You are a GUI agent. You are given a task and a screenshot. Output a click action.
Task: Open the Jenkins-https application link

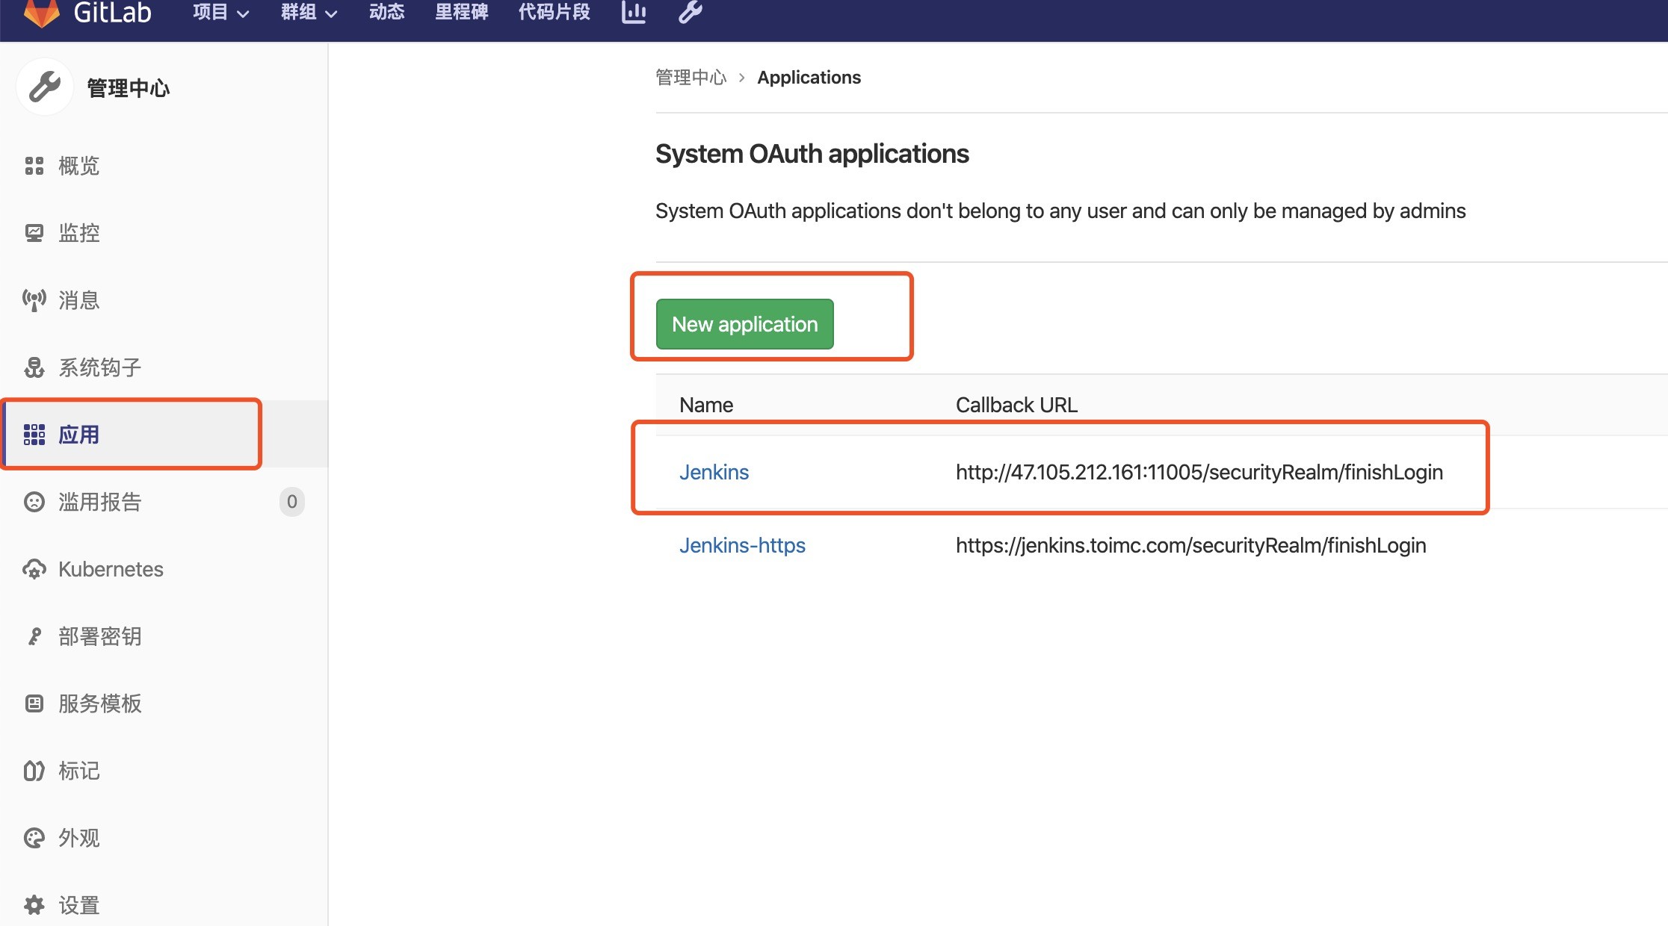tap(741, 545)
